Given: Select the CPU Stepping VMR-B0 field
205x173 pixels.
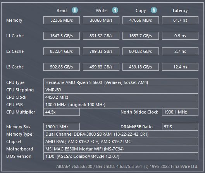Looking at the screenshot, I should point(121,90).
